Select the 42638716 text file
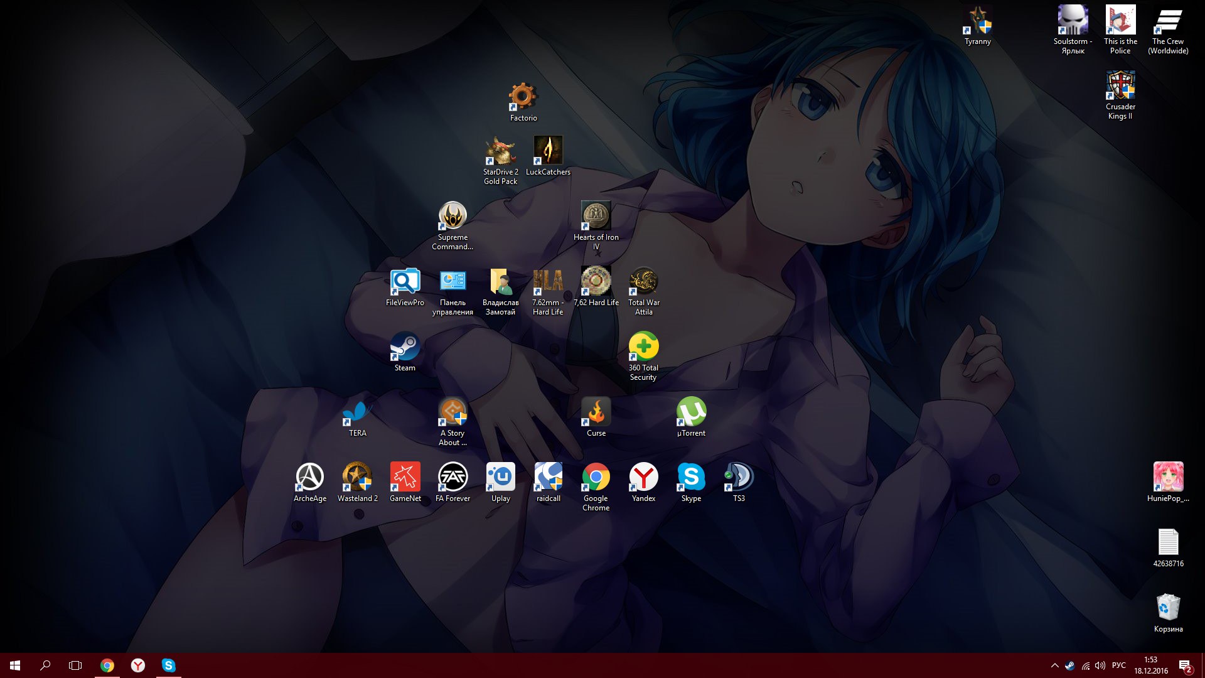Image resolution: width=1205 pixels, height=678 pixels. 1168,543
